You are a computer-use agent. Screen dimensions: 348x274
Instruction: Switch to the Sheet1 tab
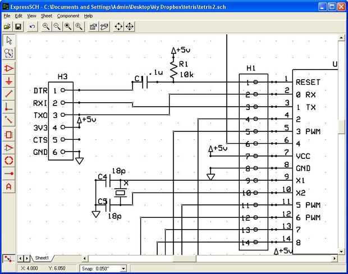pos(42,258)
